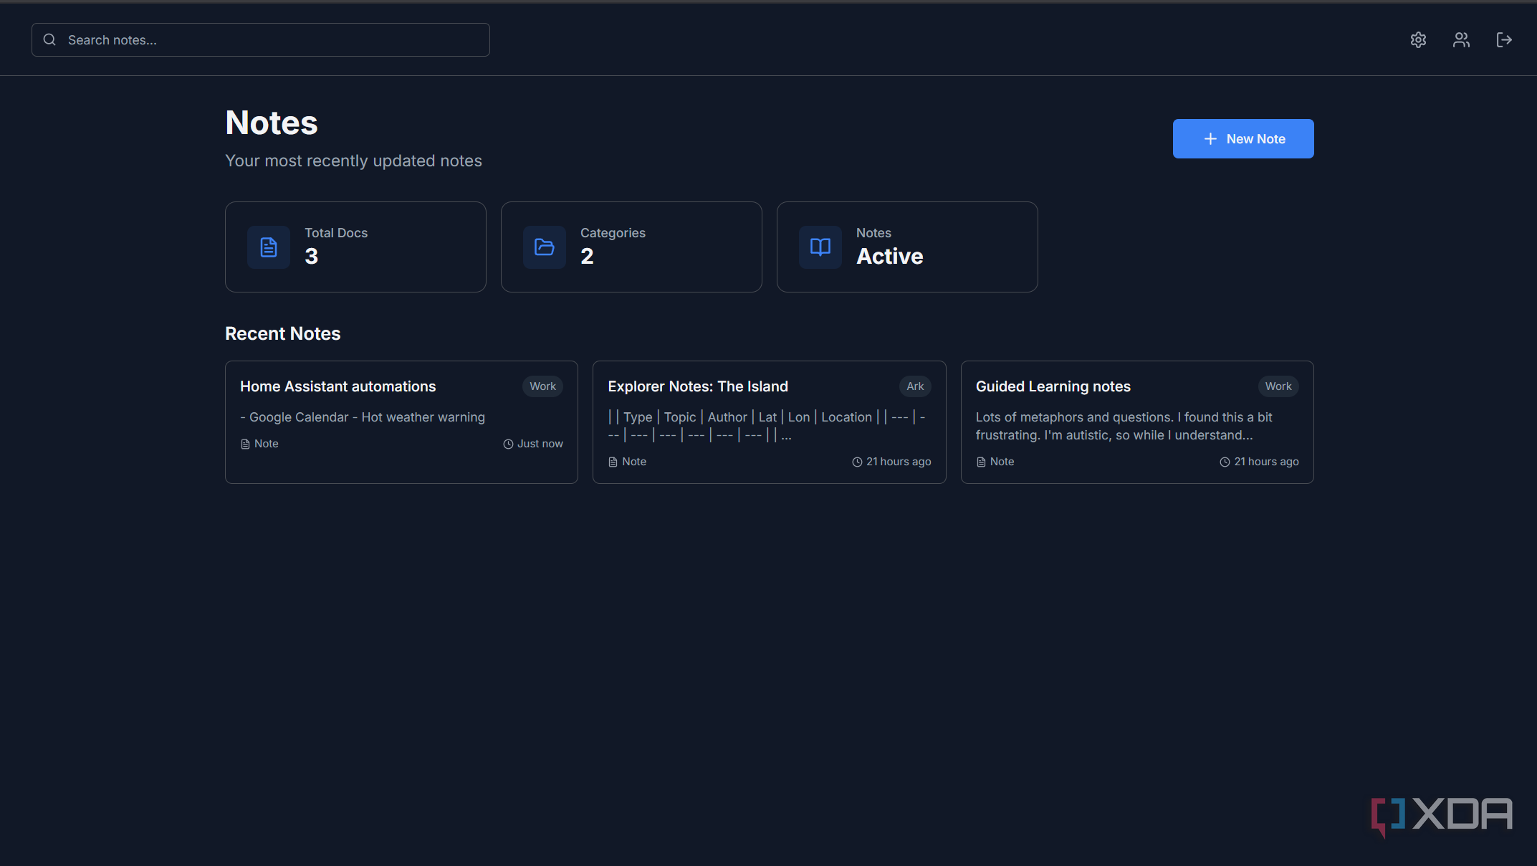Viewport: 1537px width, 866px height.
Task: Select the Notes Active stat card
Action: (907, 247)
